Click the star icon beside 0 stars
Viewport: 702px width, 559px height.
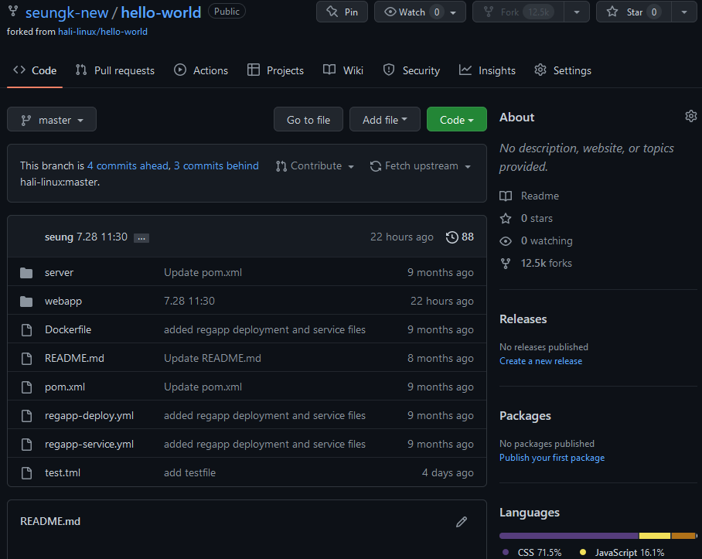(506, 218)
